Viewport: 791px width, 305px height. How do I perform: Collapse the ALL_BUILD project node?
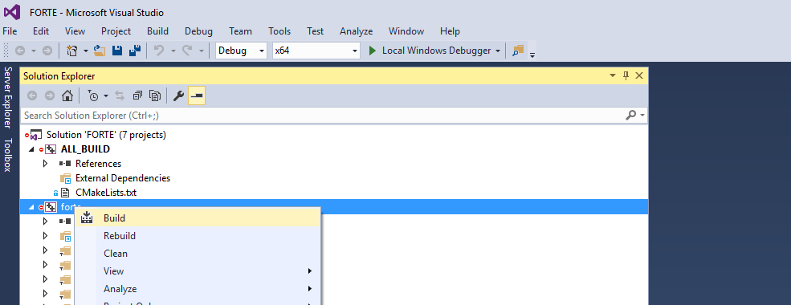[32, 150]
